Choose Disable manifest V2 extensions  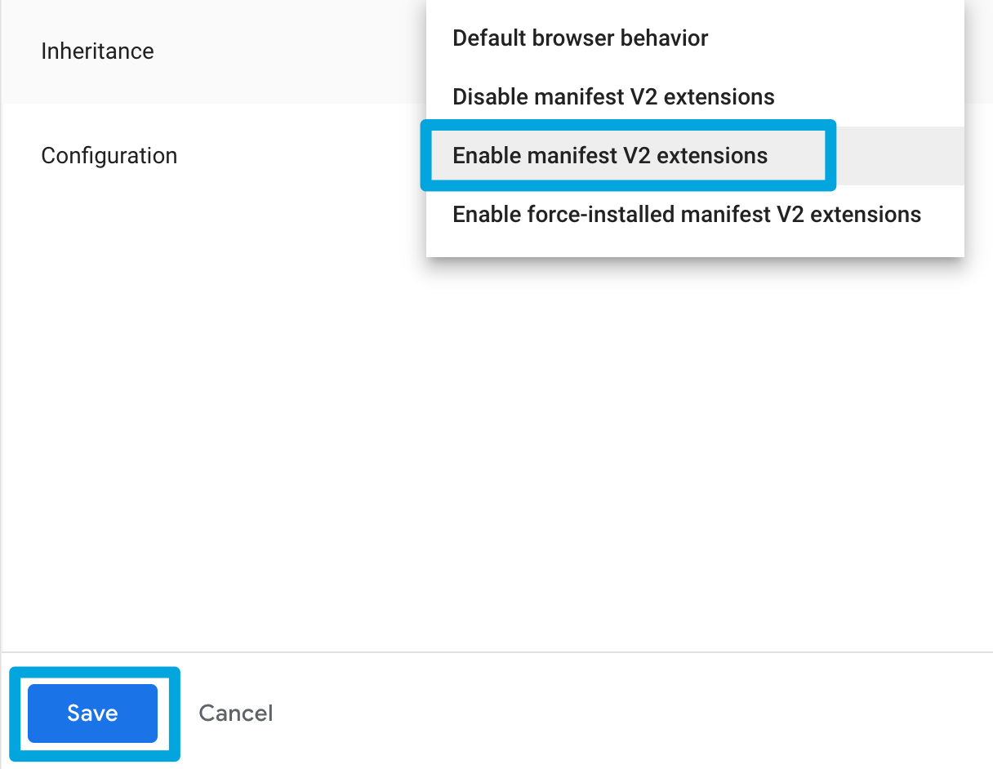613,97
